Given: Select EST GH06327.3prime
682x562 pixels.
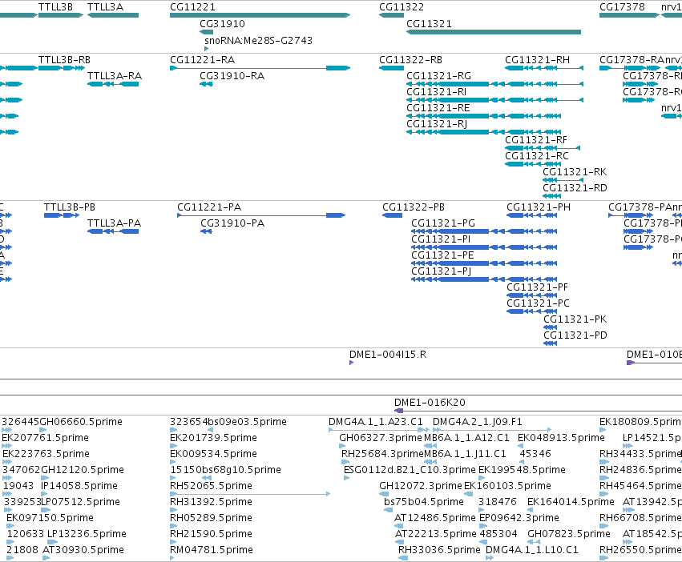Looking at the screenshot, I should [x=381, y=438].
